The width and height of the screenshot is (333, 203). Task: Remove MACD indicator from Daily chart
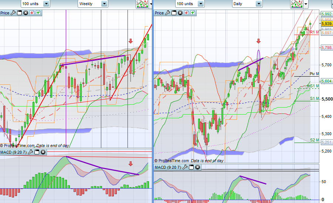coord(197,167)
